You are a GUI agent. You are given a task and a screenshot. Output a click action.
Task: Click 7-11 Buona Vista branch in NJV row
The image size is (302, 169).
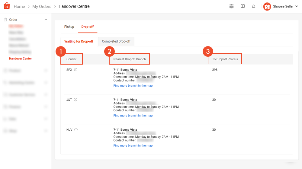point(125,129)
